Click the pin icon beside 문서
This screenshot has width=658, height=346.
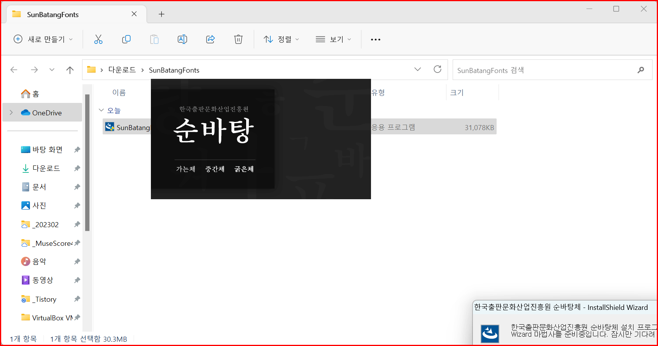point(77,187)
